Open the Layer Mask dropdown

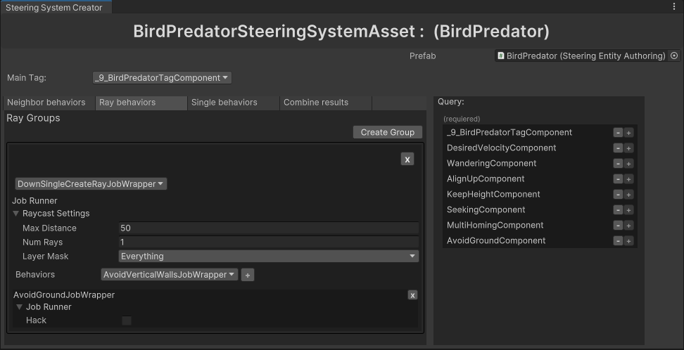(x=269, y=257)
